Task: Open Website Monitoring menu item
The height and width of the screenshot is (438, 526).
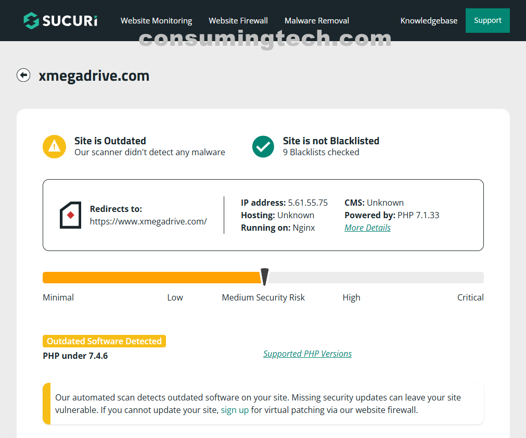Action: [156, 21]
